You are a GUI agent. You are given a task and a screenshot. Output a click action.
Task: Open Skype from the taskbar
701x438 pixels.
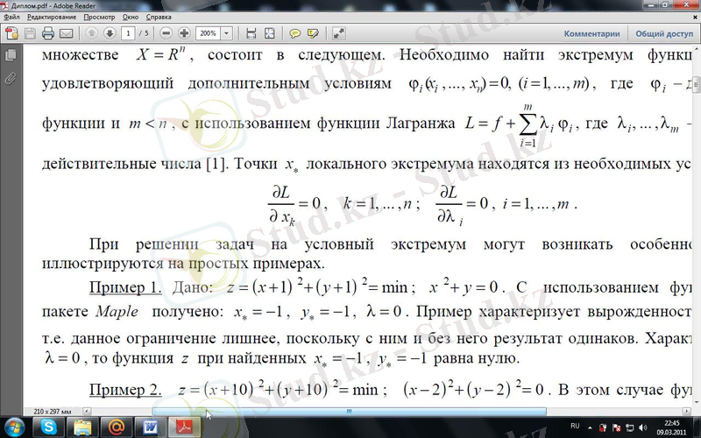point(50,427)
